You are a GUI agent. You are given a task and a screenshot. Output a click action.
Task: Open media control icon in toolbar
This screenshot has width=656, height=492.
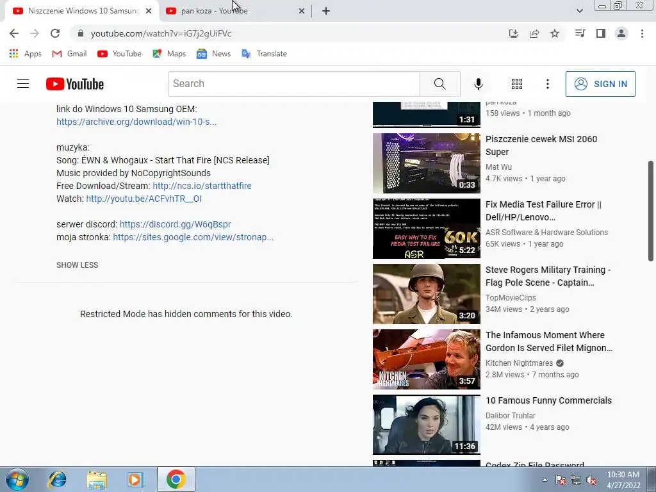click(x=580, y=33)
